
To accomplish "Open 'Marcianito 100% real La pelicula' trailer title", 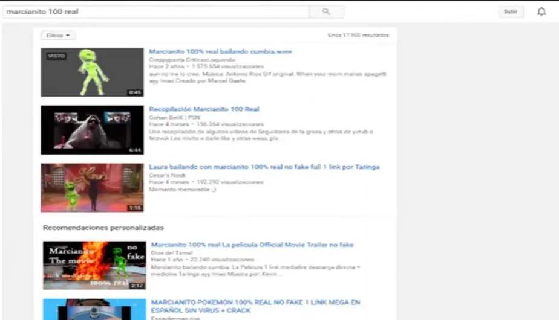I will click(252, 245).
